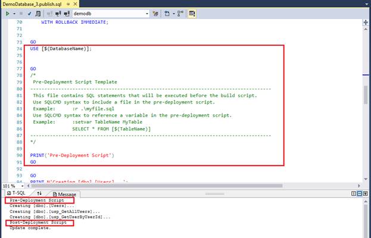Image resolution: width=371 pixels, height=238 pixels.
Task: Click 'WITH ROLLBACK IMMEDIATE;' on line 70
Action: coord(75,22)
